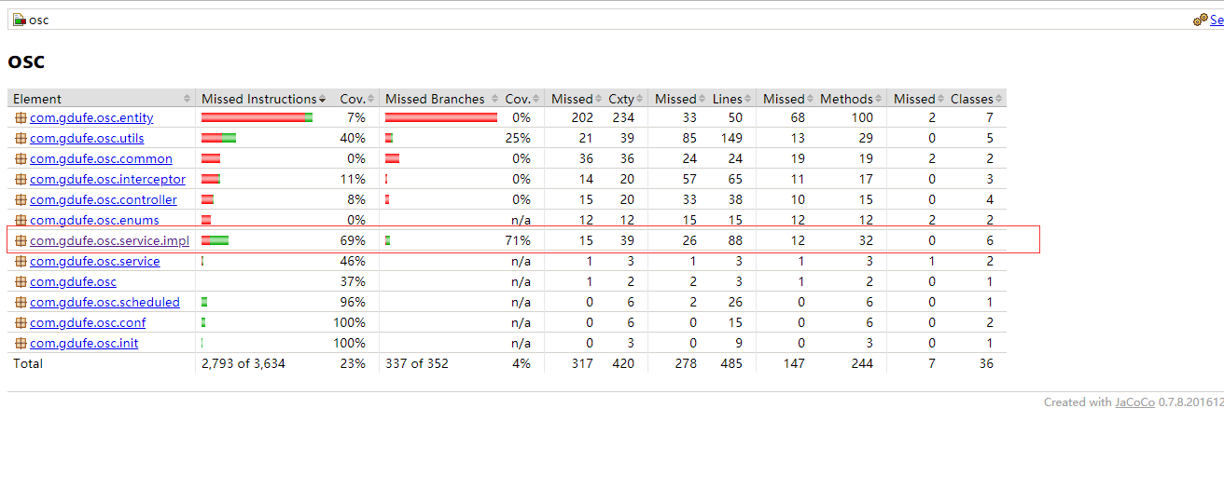Screen dimensions: 1224x490
Task: Click the package icon beside com.gdufe.osc.common
Action: [x=21, y=159]
